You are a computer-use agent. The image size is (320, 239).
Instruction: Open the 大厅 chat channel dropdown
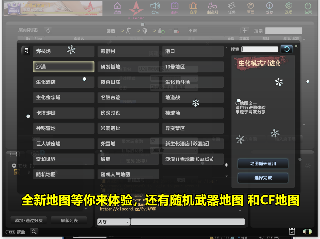click(x=114, y=222)
